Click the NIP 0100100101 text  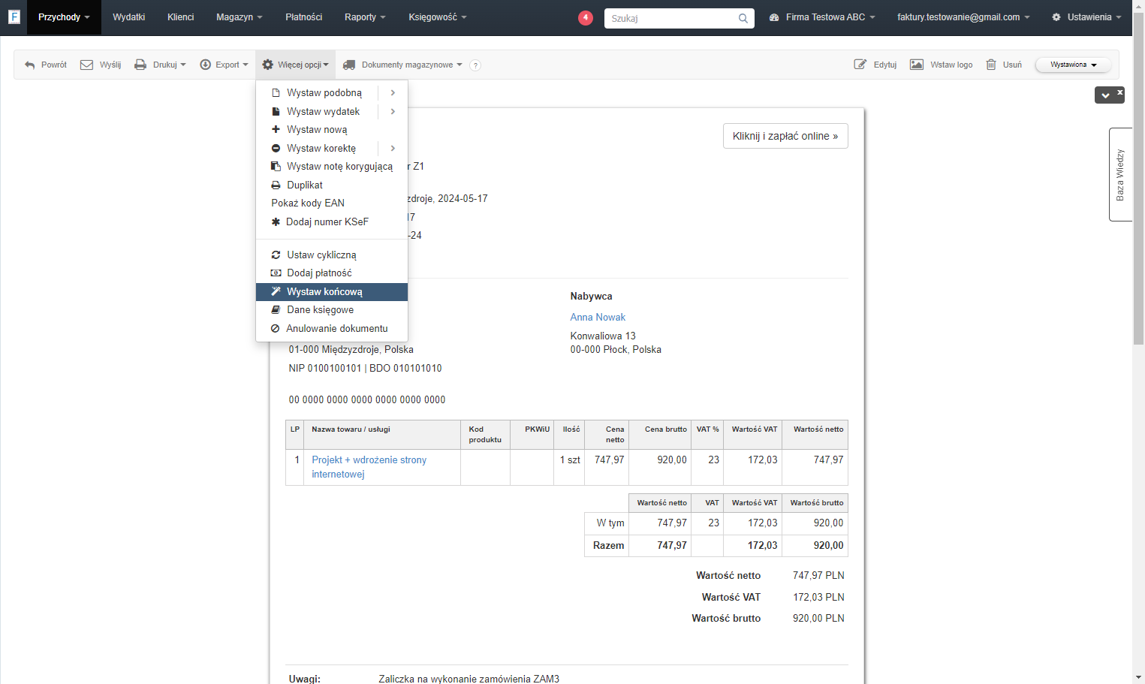325,368
